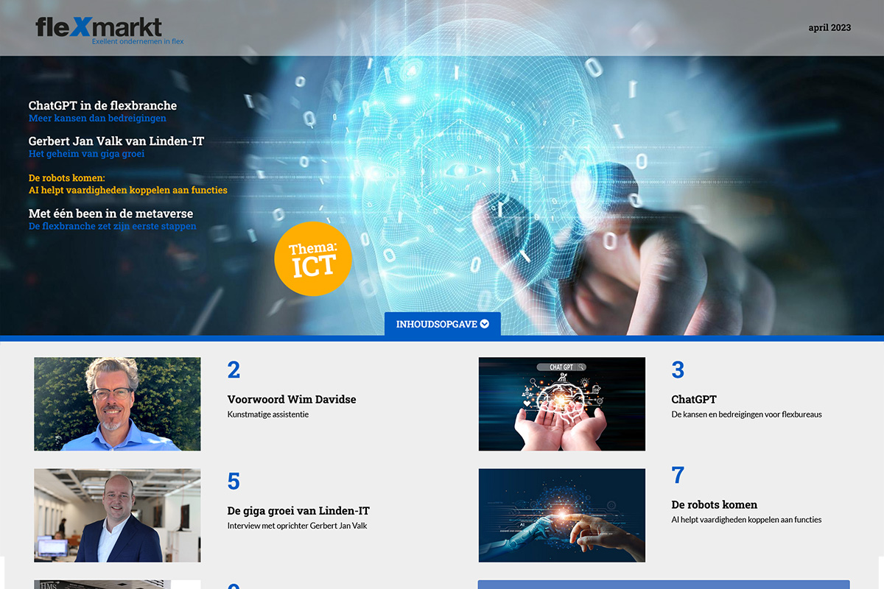Click contents description 'AI helpt vaardigheden koppelen aan functies'
Viewport: 884px width, 589px height.
(x=747, y=520)
